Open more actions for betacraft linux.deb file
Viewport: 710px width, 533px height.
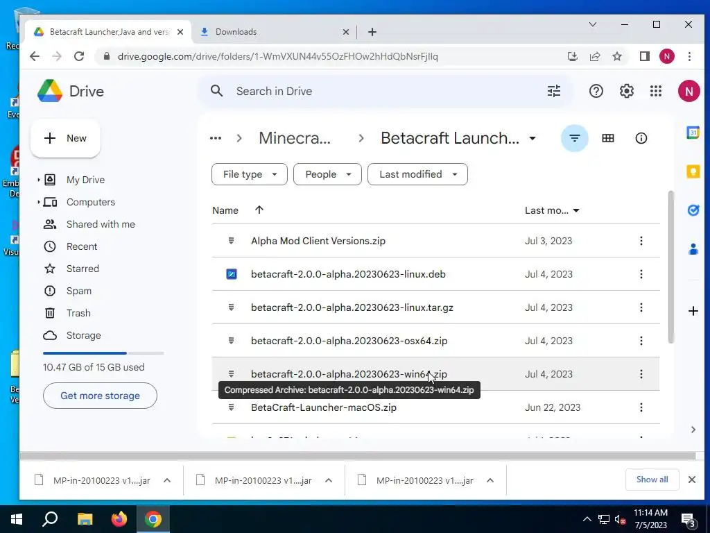coord(641,274)
